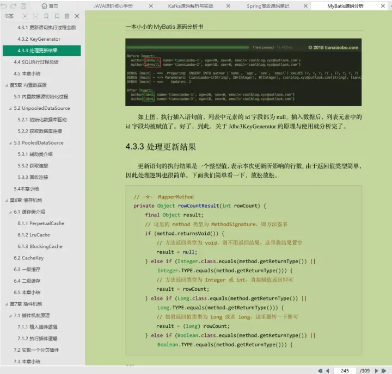Collapse the 5.2 UnpooledDataSource node
The width and height of the screenshot is (392, 374).
click(10, 108)
